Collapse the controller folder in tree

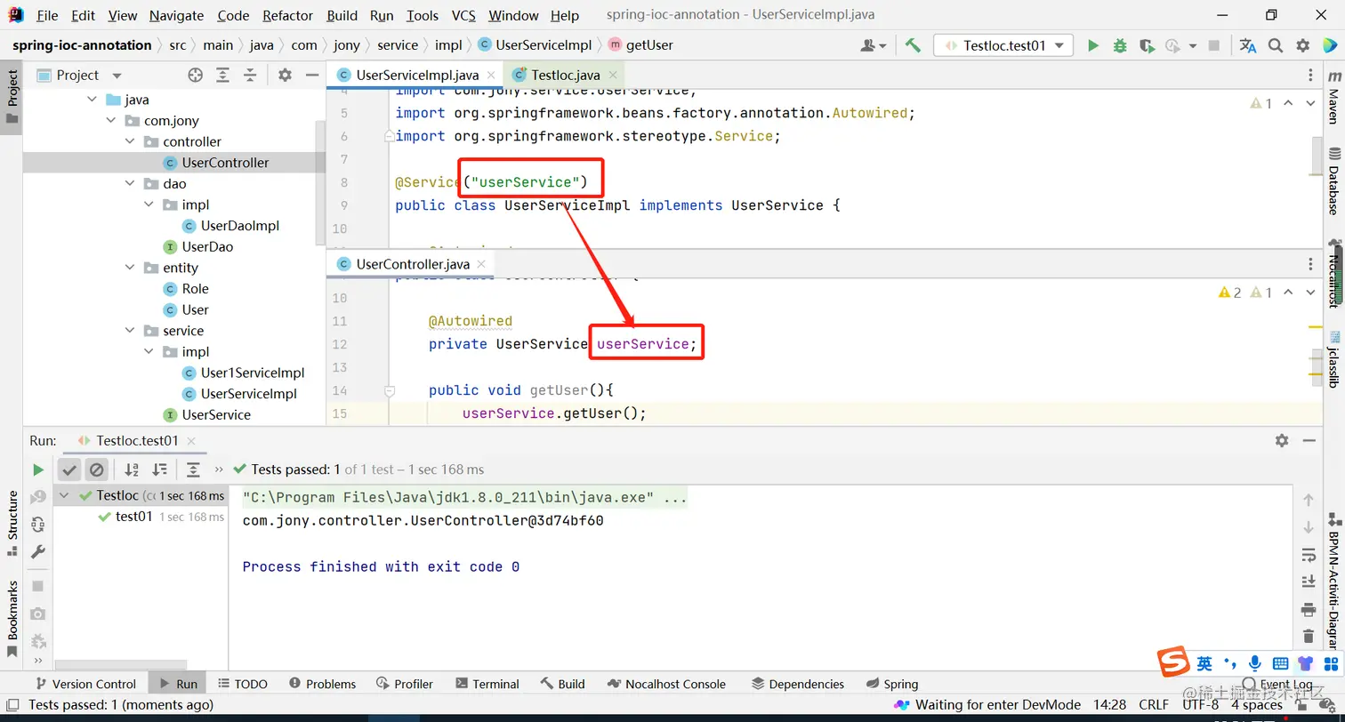click(131, 141)
